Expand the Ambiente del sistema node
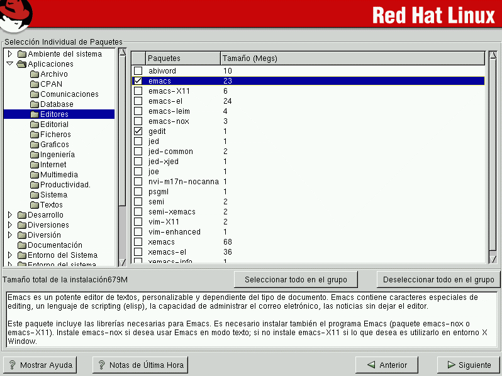Image resolution: width=502 pixels, height=376 pixels. [x=10, y=54]
